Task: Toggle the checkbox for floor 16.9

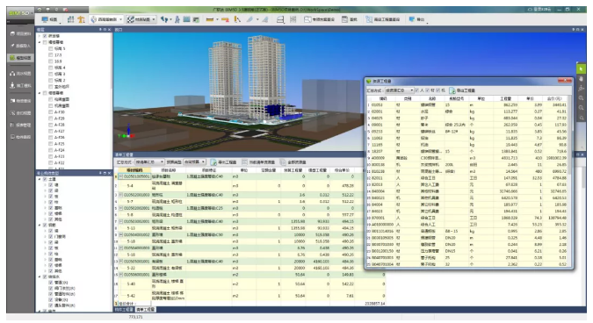Action: click(x=51, y=61)
